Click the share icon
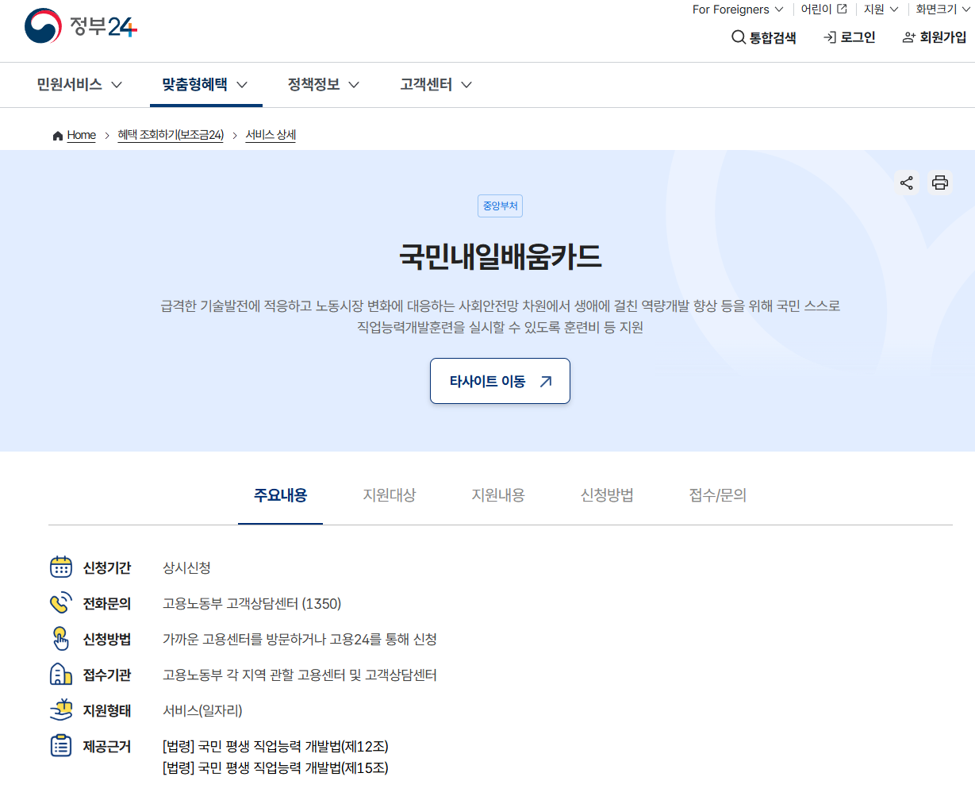Screen dimensions: 975x796 [x=907, y=183]
